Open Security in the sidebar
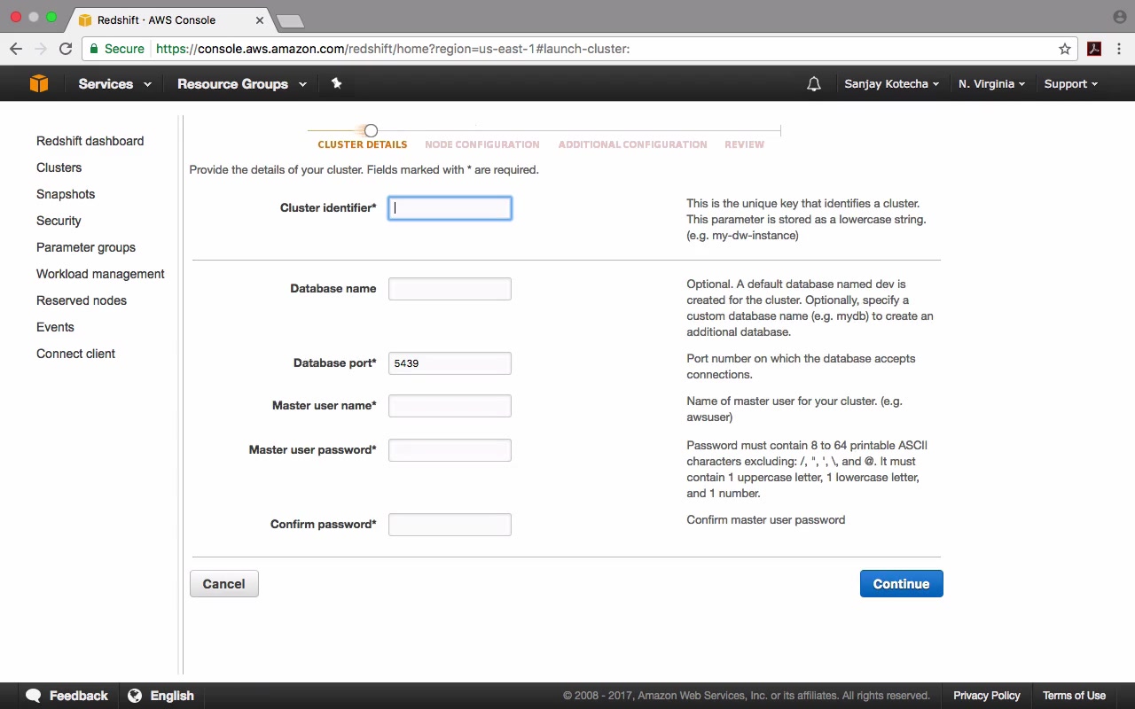 pyautogui.click(x=59, y=221)
